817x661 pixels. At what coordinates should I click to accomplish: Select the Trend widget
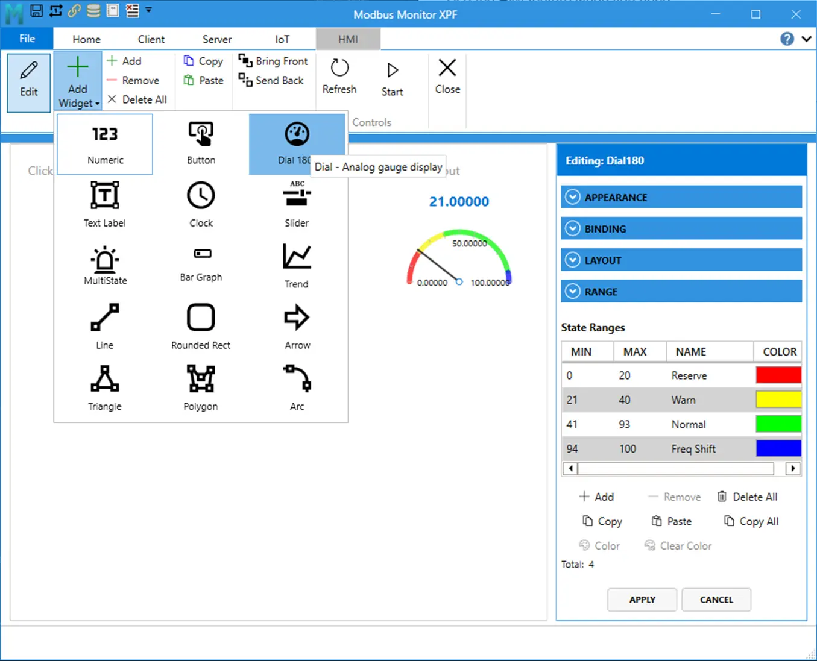click(x=297, y=266)
